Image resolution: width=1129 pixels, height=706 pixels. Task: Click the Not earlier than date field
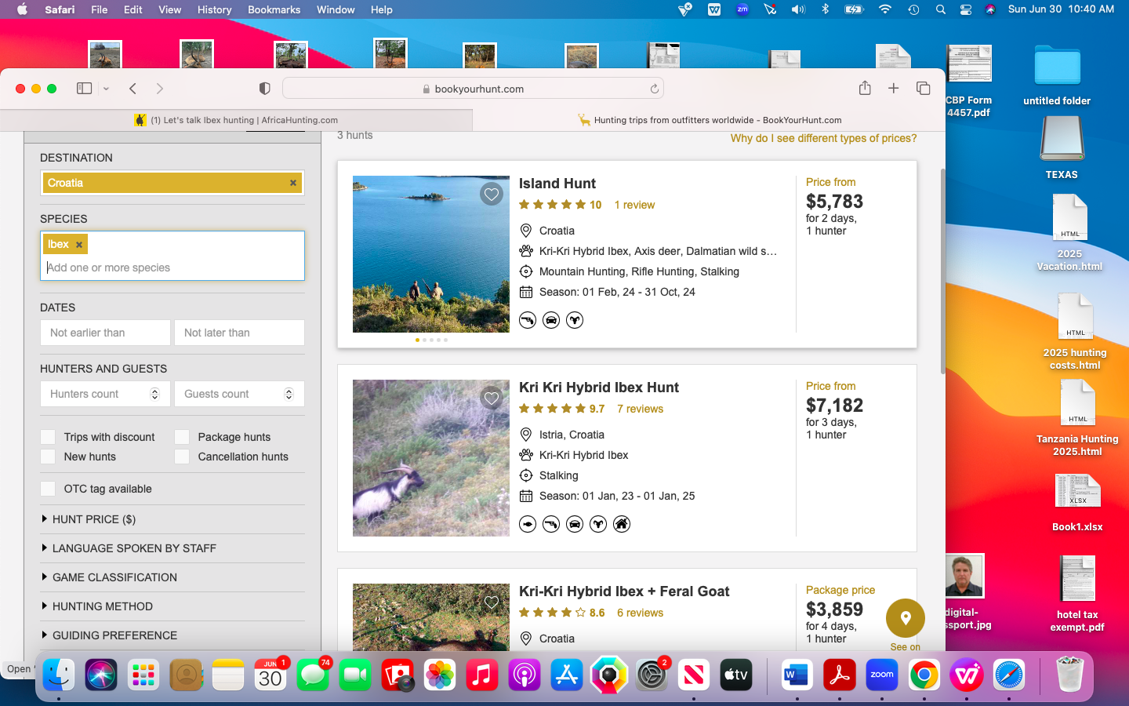(x=105, y=333)
